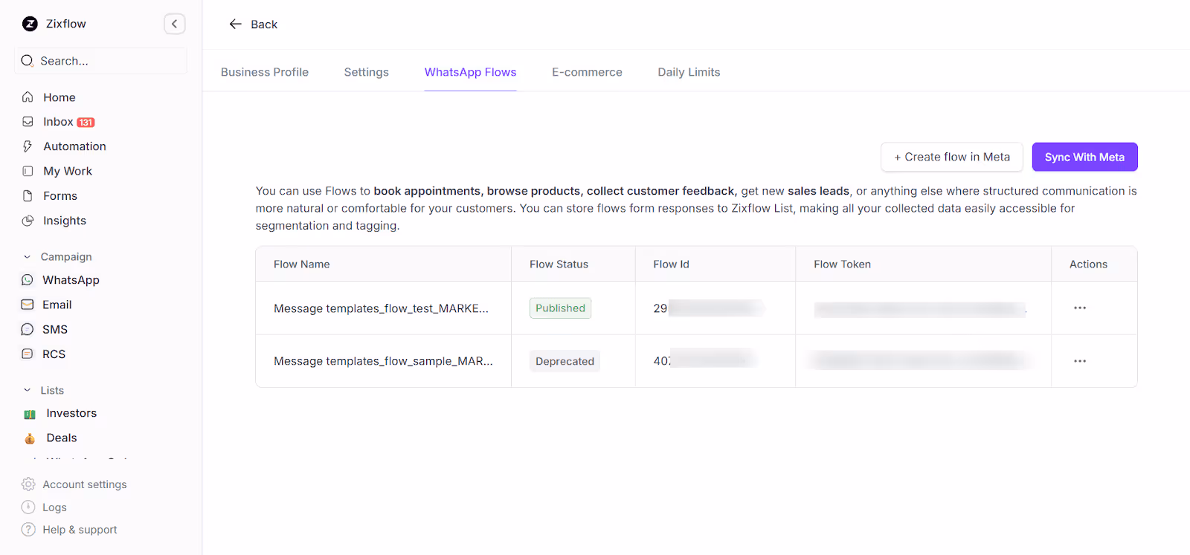Click the search magnifier icon
This screenshot has height=555, width=1190.
coord(28,61)
